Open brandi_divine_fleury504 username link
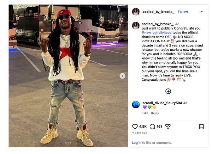This screenshot has width=212, height=154. (162, 103)
